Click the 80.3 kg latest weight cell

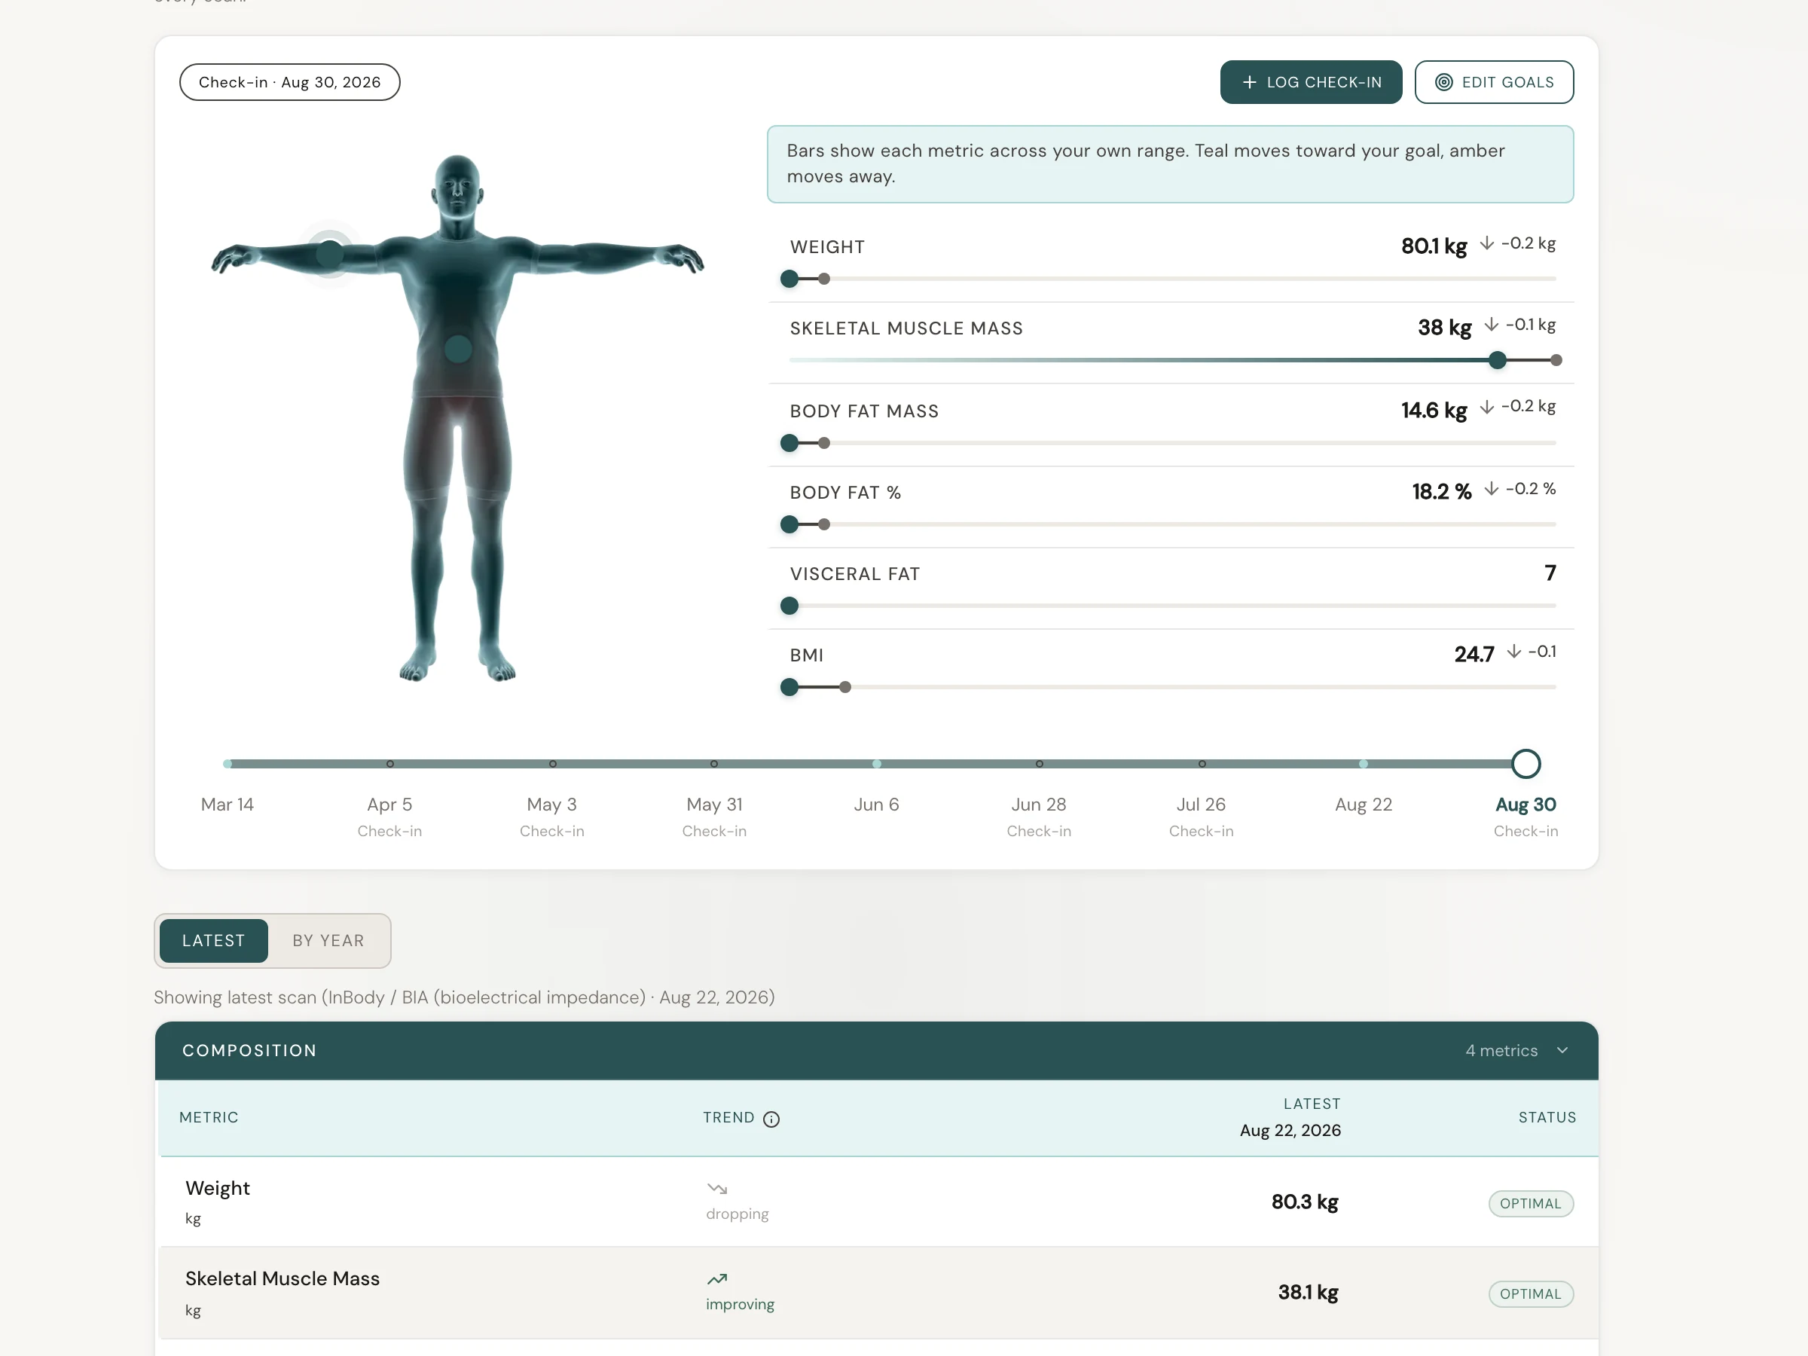click(x=1305, y=1202)
